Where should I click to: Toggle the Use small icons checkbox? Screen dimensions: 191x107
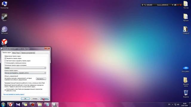(x=5, y=63)
